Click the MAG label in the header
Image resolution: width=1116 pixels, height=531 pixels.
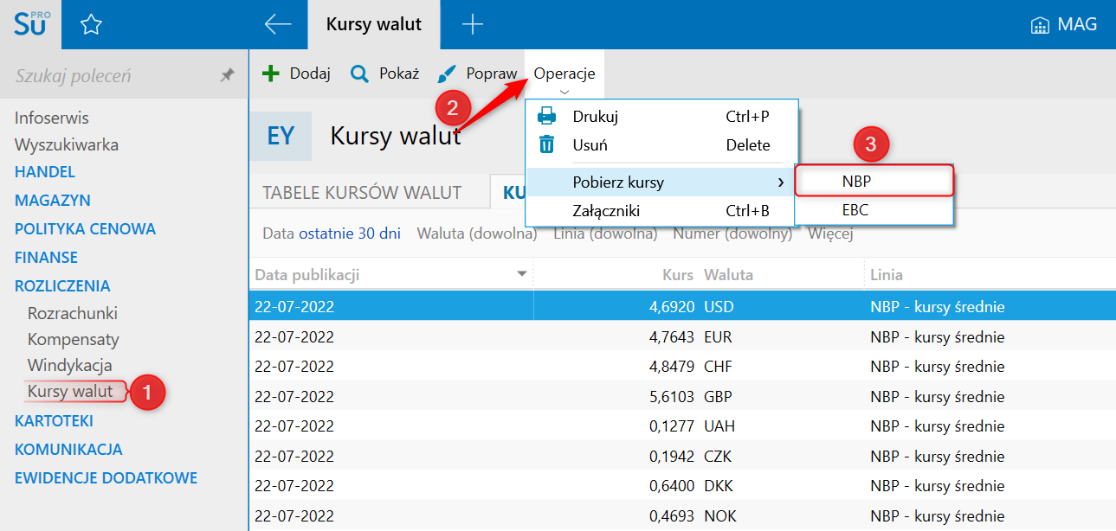click(x=1077, y=25)
